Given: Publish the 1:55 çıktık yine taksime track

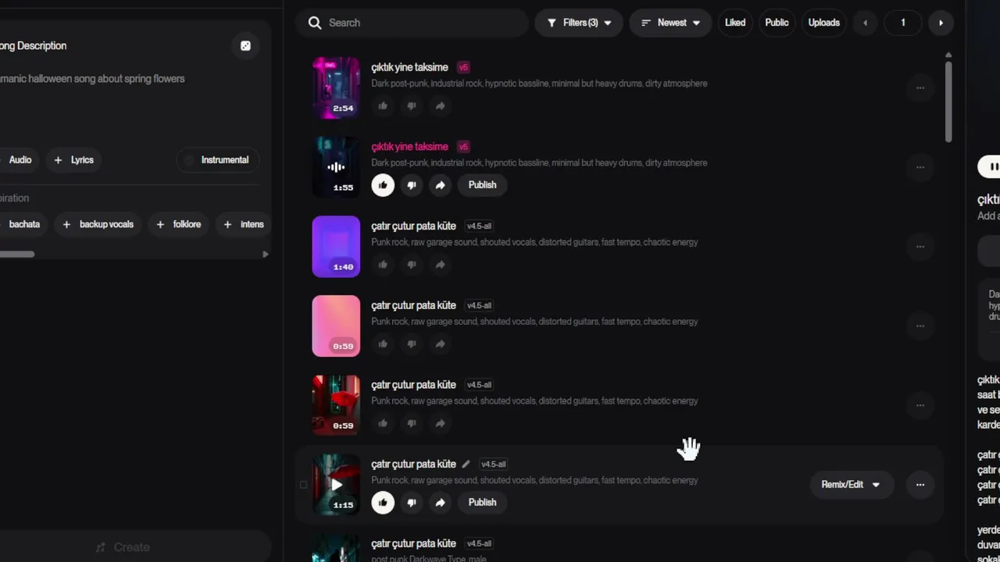Looking at the screenshot, I should click(x=482, y=185).
